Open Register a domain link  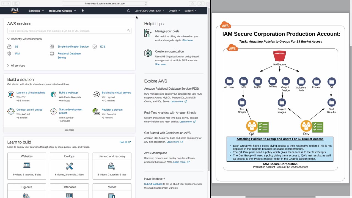tap(112, 110)
